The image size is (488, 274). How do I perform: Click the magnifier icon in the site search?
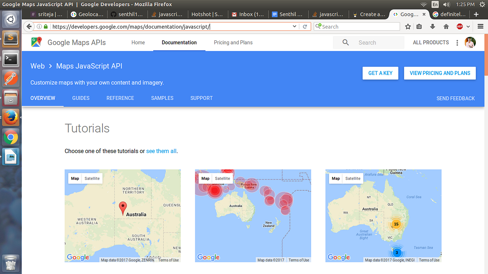(x=345, y=43)
